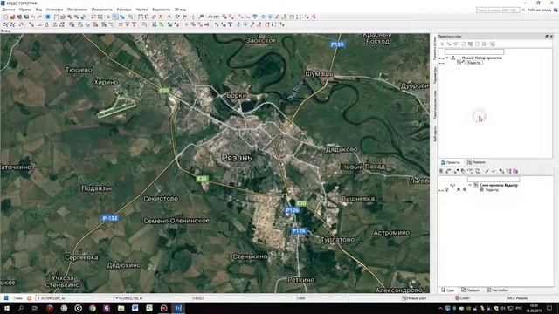Open the Вид menu

[x=38, y=10]
